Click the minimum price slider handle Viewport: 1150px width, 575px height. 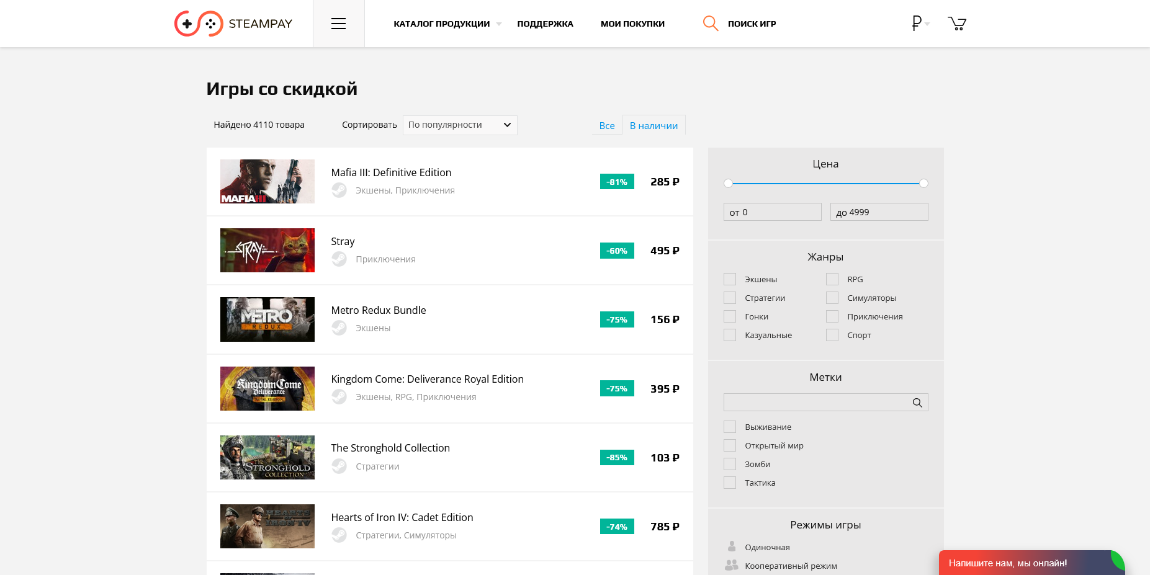(728, 183)
